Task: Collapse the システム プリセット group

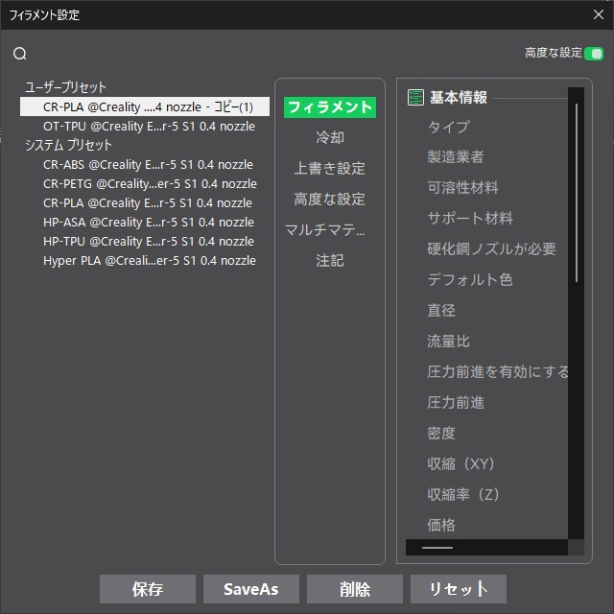Action: 68,145
